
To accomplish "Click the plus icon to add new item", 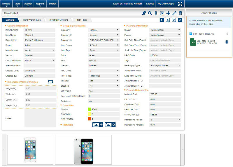I will coord(168,13).
